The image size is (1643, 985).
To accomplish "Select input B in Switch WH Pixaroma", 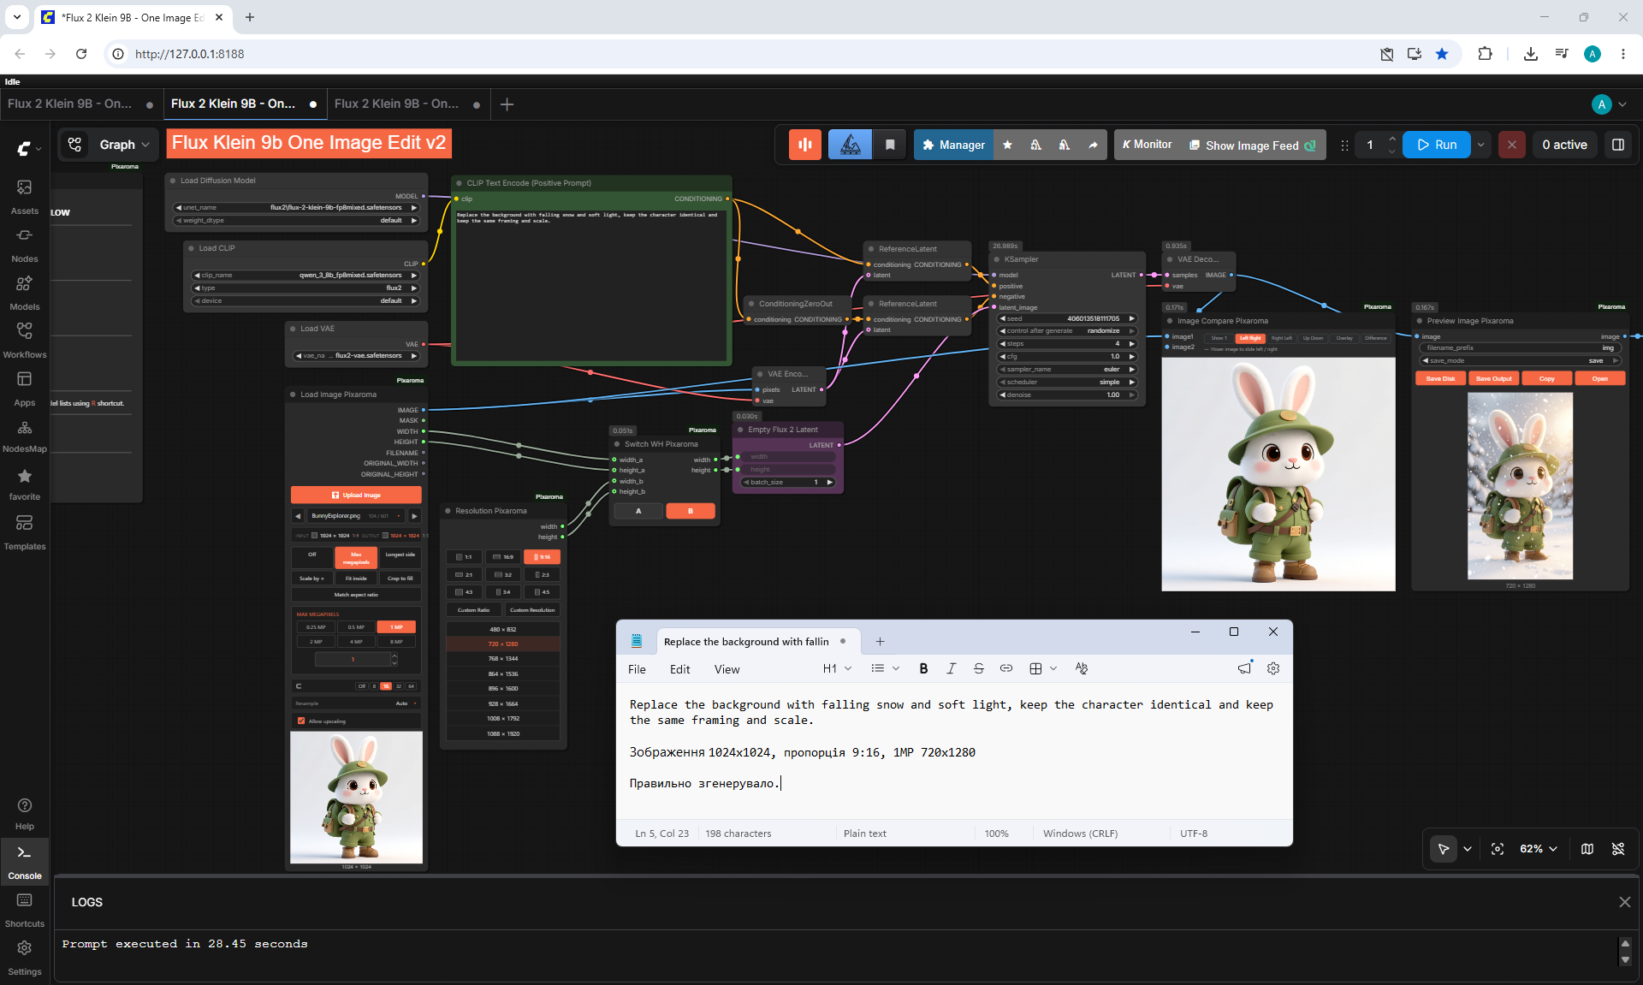I will tap(690, 511).
